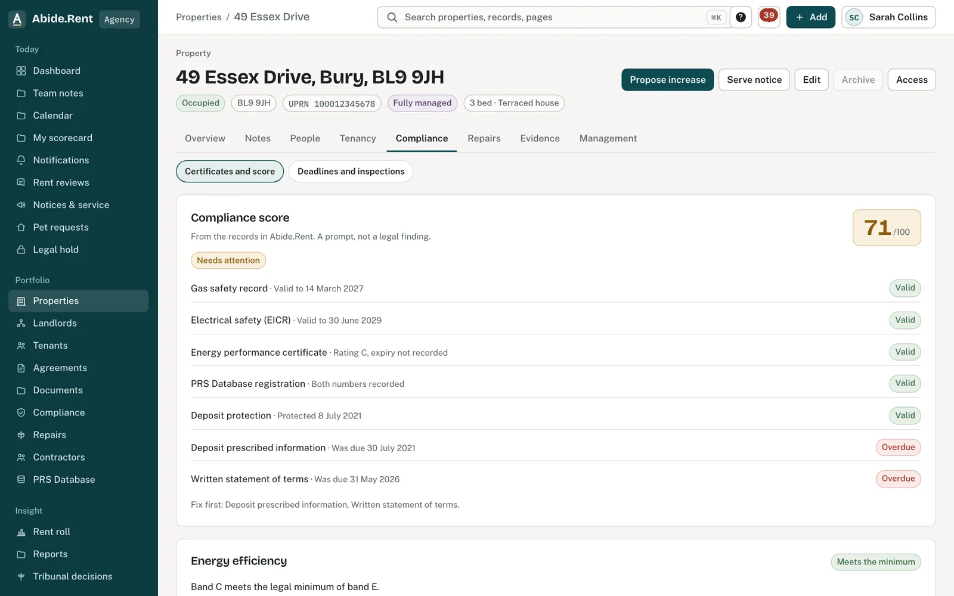Click the PRS Database registration row

(x=556, y=384)
